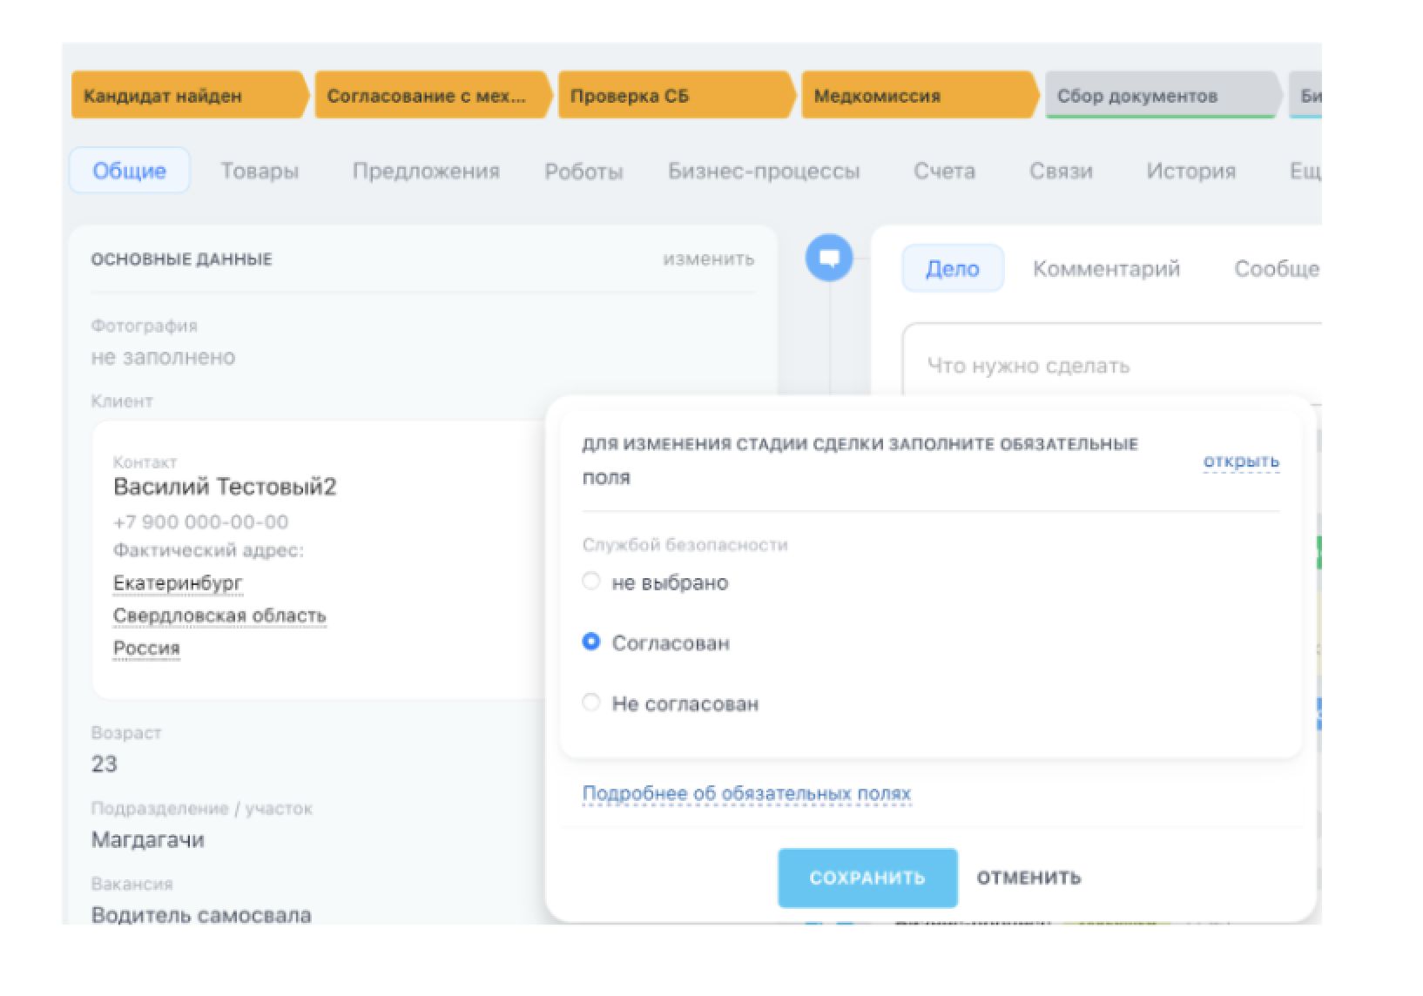Switch to 'Бизнес-процессы' tab
The width and height of the screenshot is (1423, 996).
(x=764, y=171)
